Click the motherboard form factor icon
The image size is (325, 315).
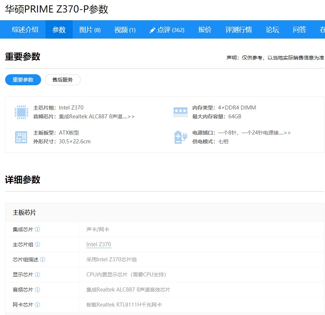(x=21, y=137)
